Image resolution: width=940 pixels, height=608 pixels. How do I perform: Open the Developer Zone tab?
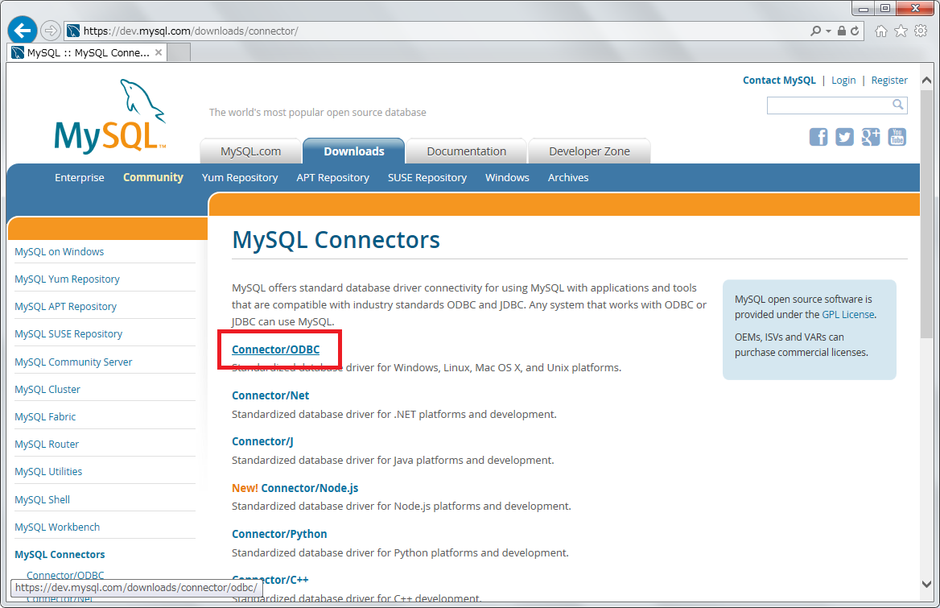click(588, 151)
